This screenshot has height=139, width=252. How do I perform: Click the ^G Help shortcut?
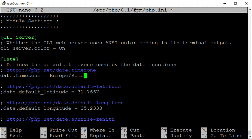pyautogui.click(x=11, y=130)
